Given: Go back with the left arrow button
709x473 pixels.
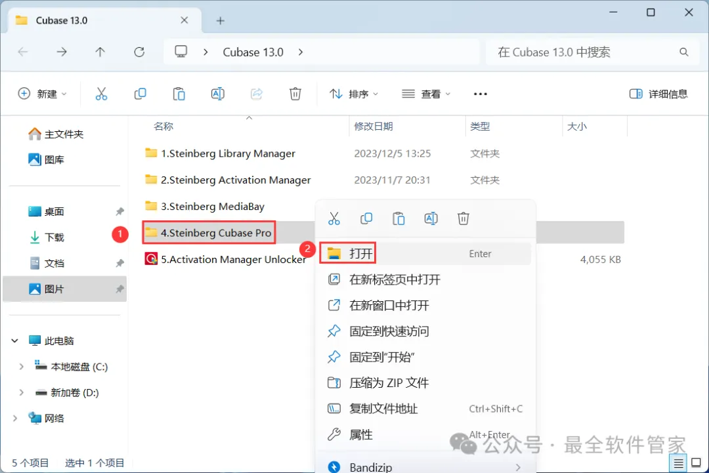Looking at the screenshot, I should (x=22, y=52).
